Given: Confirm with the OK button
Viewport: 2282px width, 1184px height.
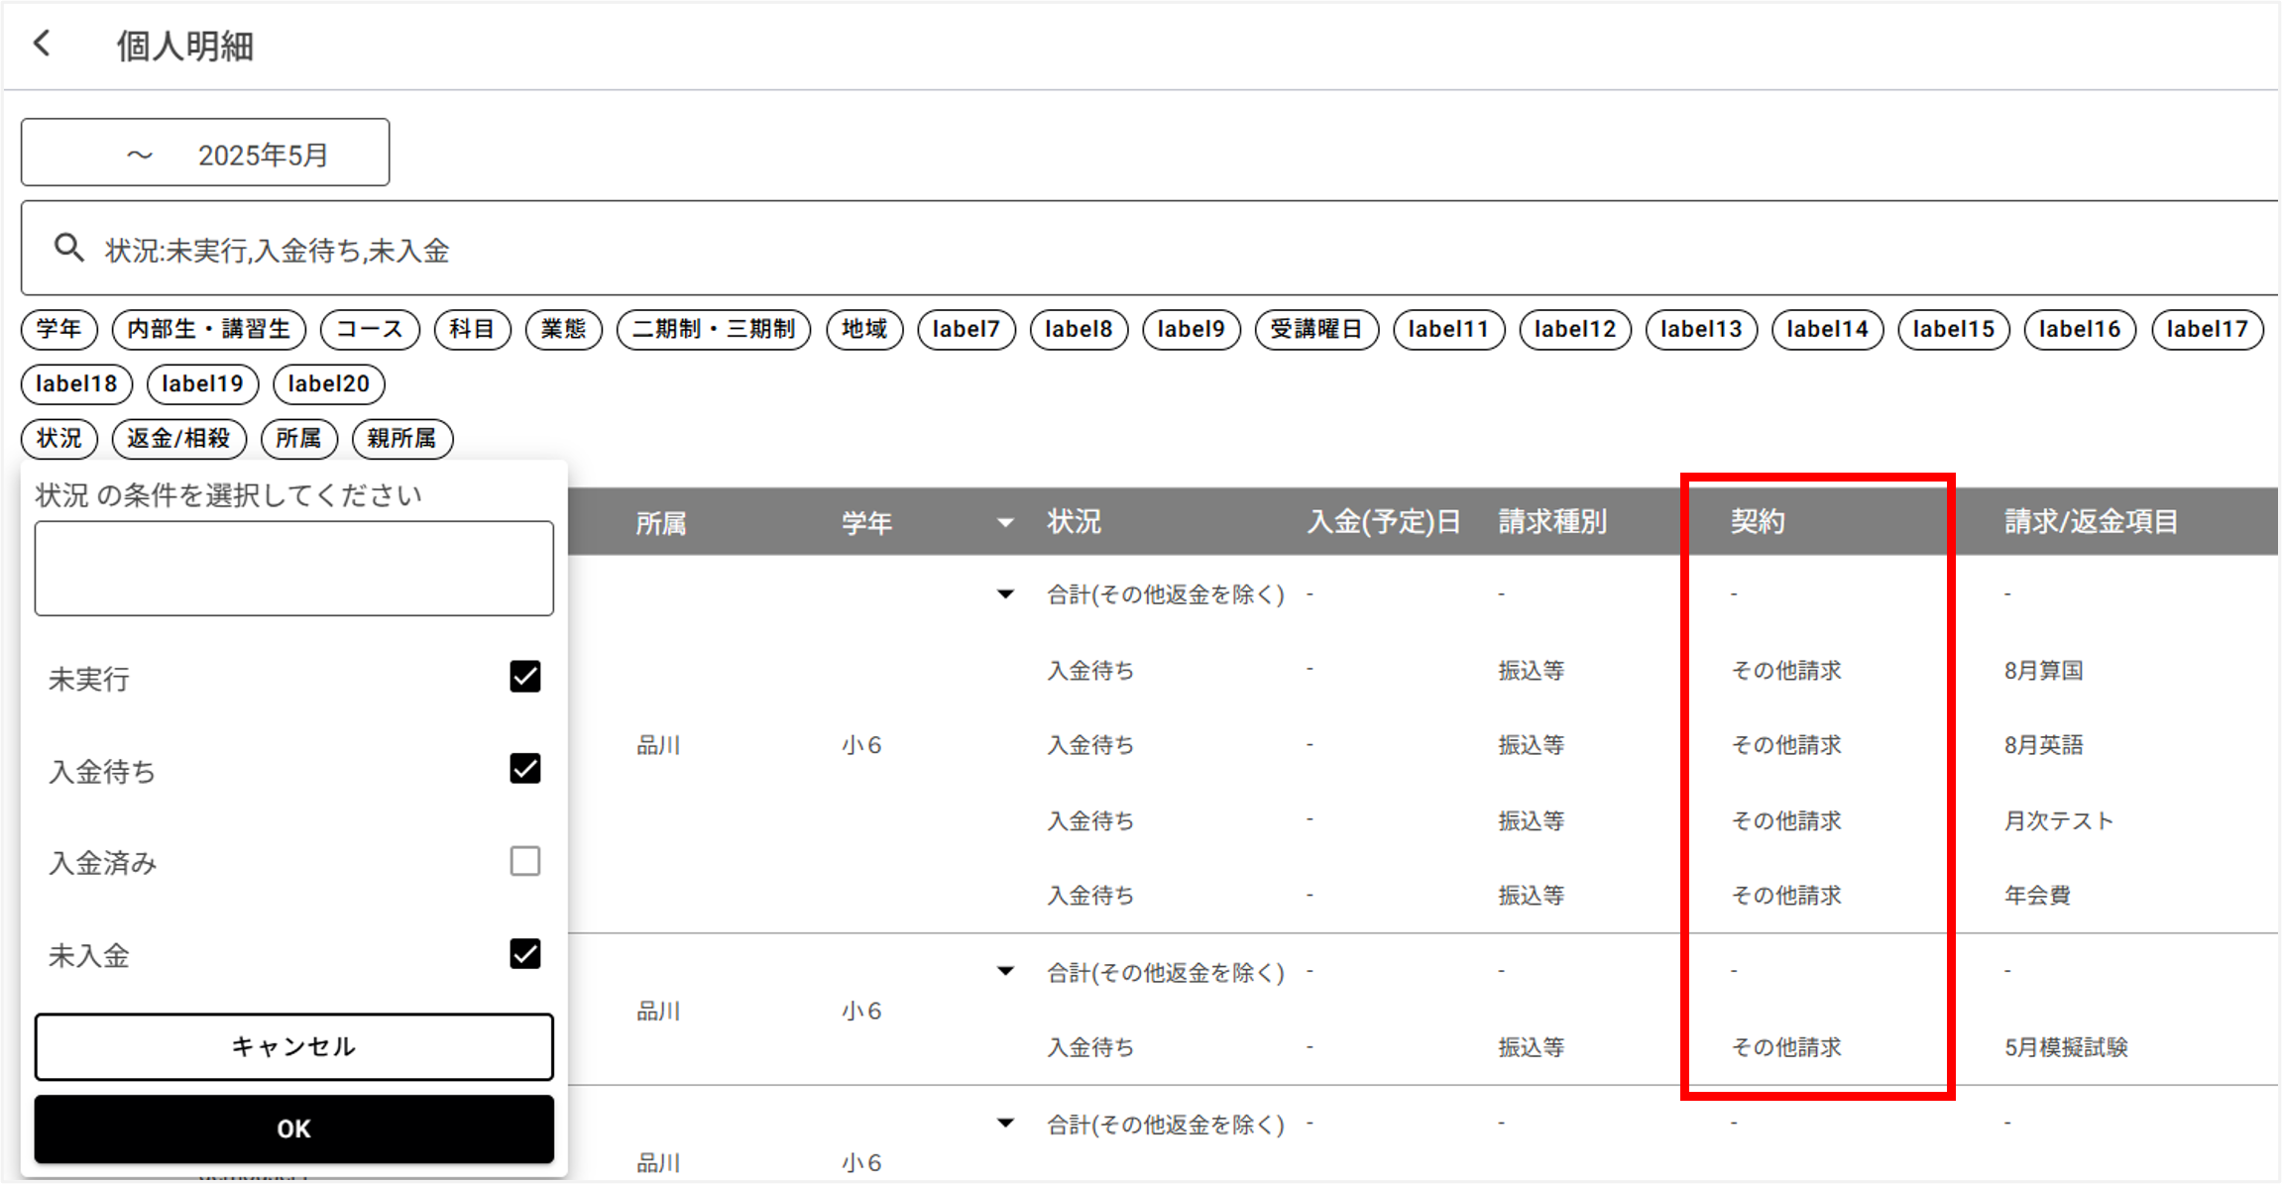Looking at the screenshot, I should pos(293,1129).
